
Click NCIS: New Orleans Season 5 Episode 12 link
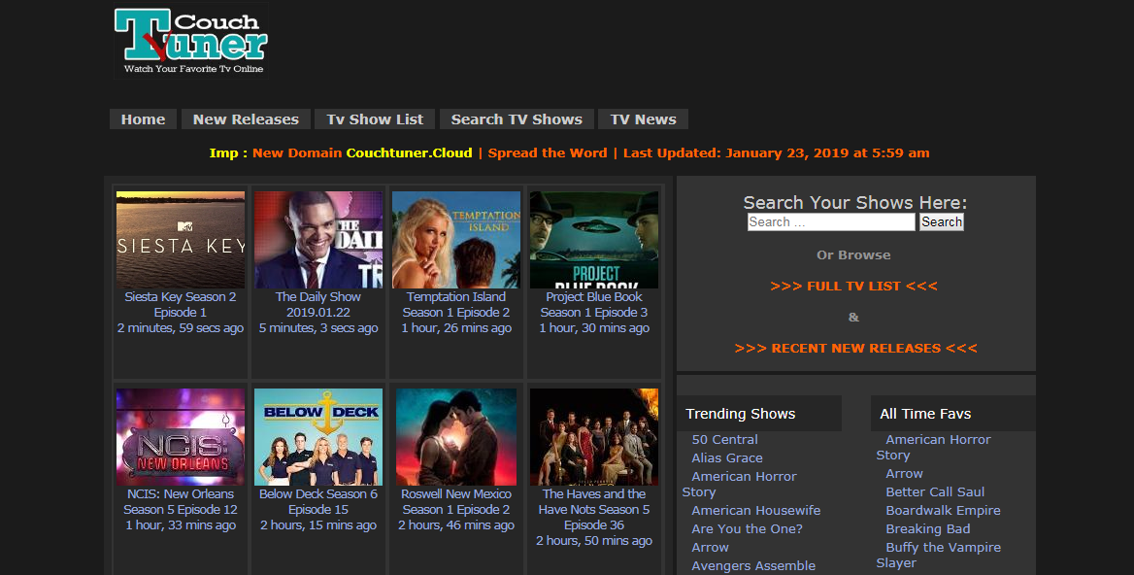180,502
